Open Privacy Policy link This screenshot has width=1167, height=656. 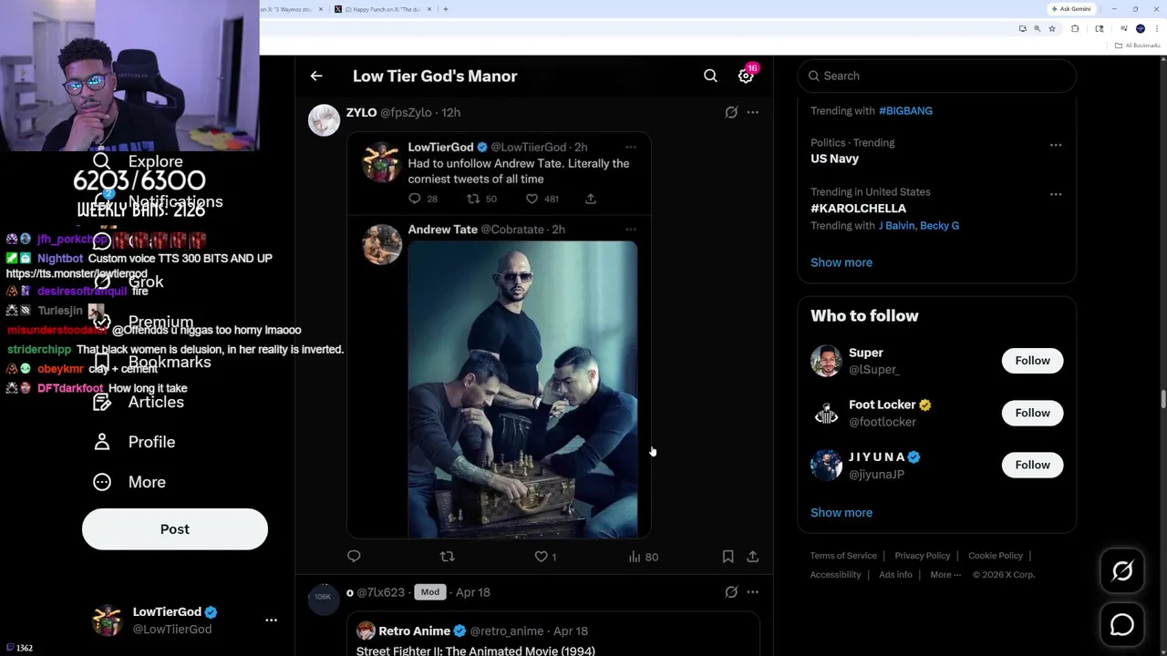point(922,556)
